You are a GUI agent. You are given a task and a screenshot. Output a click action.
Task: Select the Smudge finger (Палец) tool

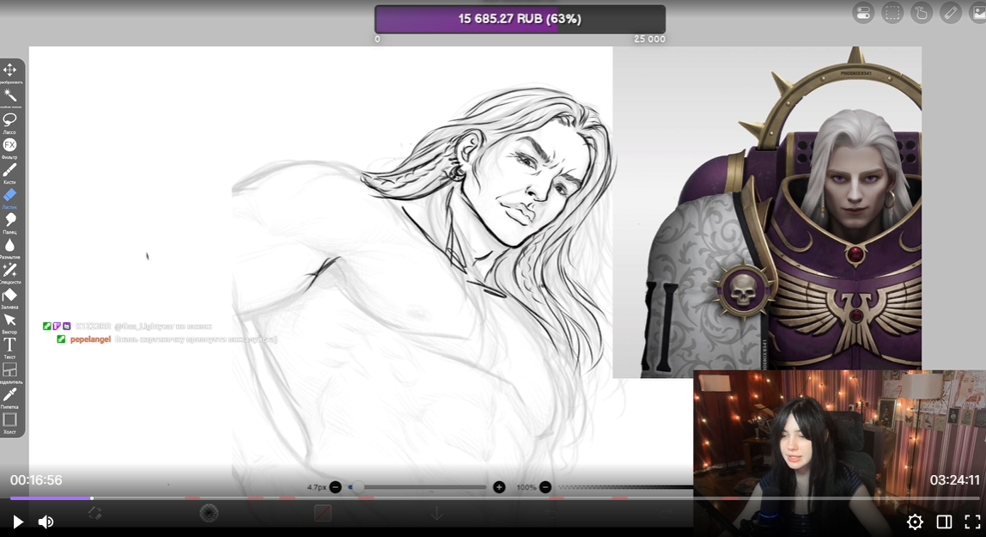[10, 219]
